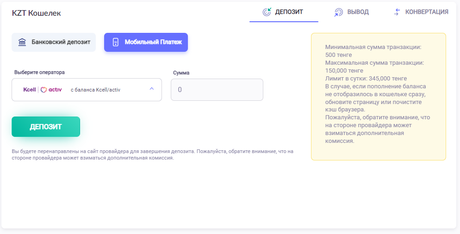Click the bank building icon
The width and height of the screenshot is (460, 234).
22,43
